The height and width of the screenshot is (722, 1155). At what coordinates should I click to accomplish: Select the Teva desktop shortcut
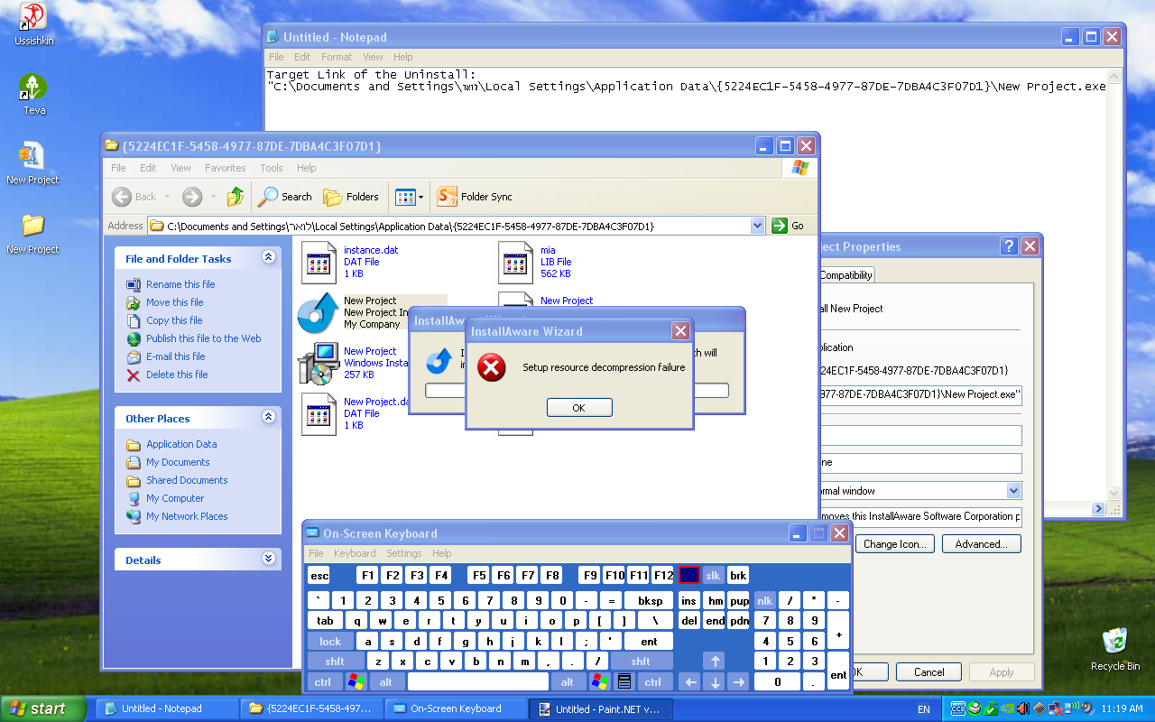click(x=33, y=94)
